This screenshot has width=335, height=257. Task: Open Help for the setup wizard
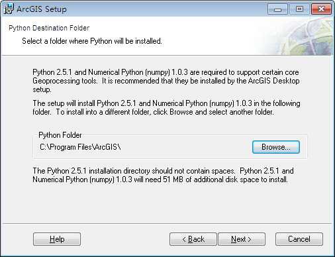click(x=57, y=239)
